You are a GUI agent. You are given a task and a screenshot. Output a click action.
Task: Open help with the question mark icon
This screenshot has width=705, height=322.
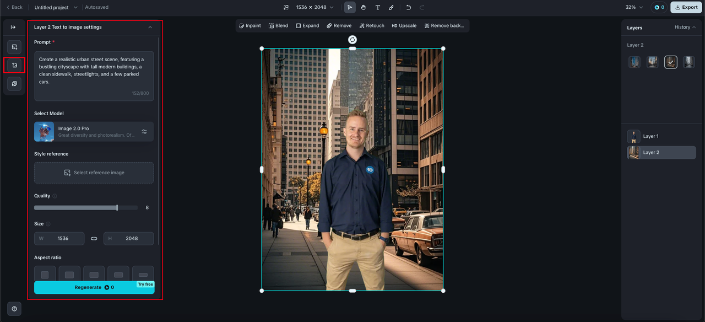point(14,309)
